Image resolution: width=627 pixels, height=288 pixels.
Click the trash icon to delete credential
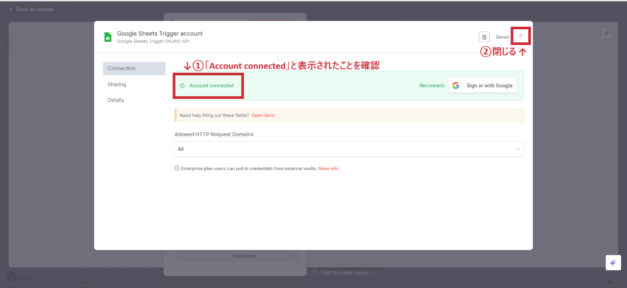point(484,37)
